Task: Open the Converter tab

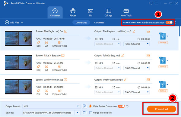Action: point(55,12)
